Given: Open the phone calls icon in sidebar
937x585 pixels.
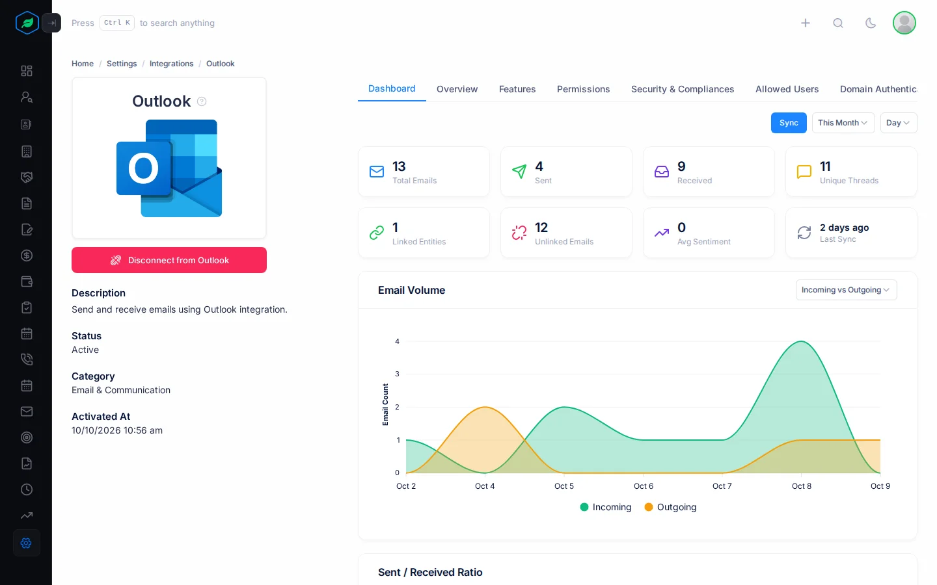Looking at the screenshot, I should point(27,359).
